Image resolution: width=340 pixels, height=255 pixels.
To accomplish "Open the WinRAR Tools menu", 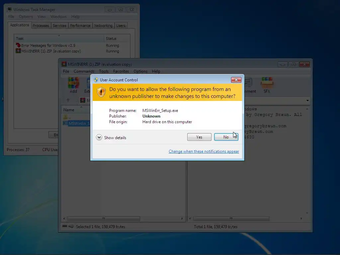I will [x=104, y=71].
